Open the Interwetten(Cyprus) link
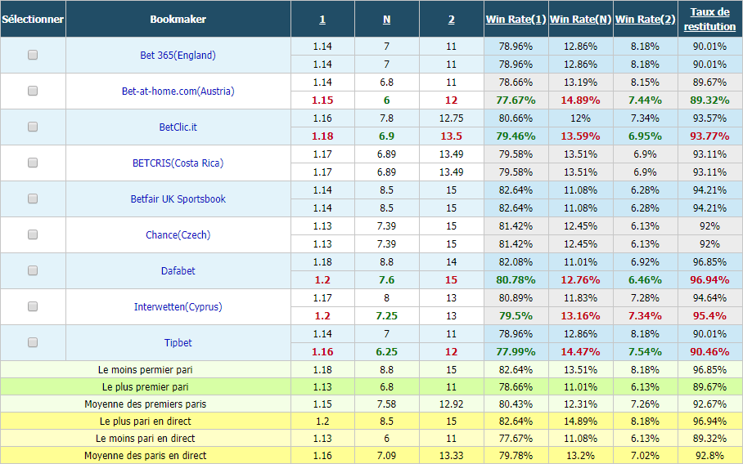Viewport: 743px width, 464px height. (x=178, y=307)
